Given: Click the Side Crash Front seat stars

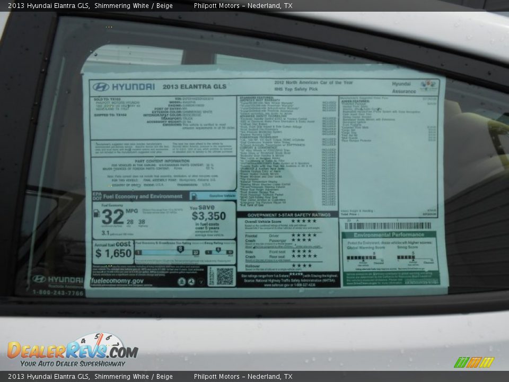Looking at the screenshot, I should point(301,251).
